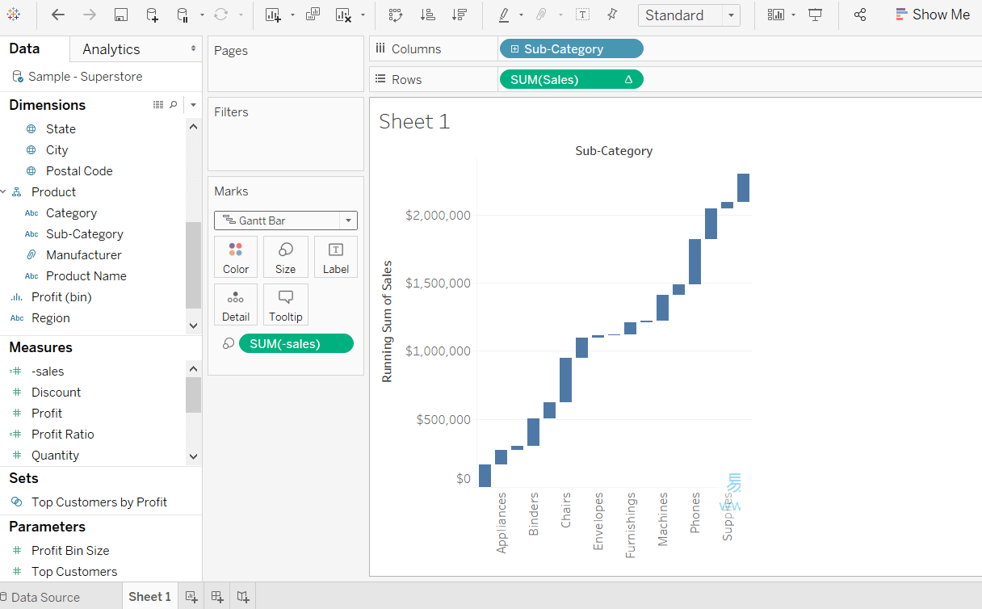Viewport: 982px width, 609px height.
Task: Save the workbook with the Save icon
Action: [121, 15]
